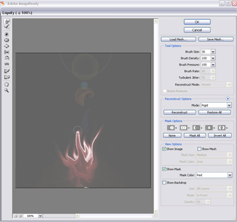This screenshot has height=222, width=237.
Task: Enable the Show Backdrop checkbox
Action: (164, 182)
